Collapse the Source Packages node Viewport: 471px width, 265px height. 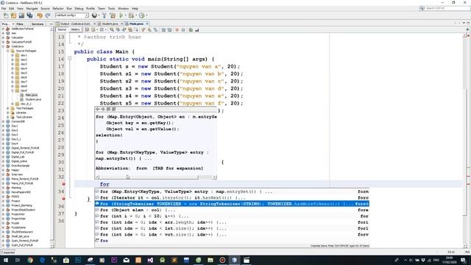pos(8,51)
